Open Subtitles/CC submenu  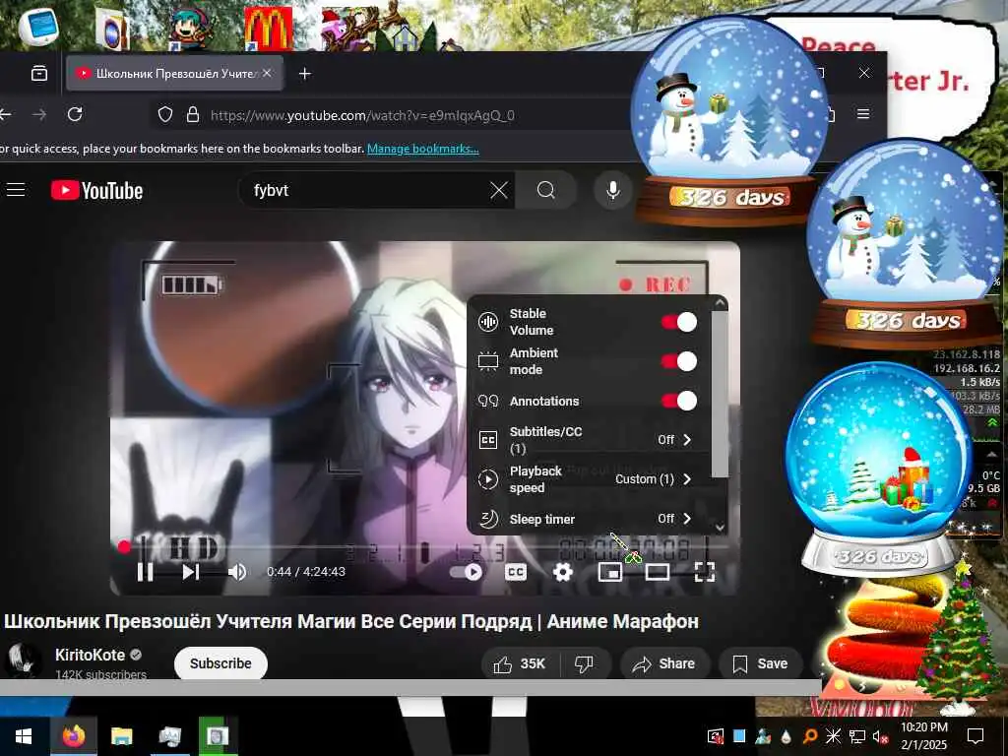pos(591,440)
